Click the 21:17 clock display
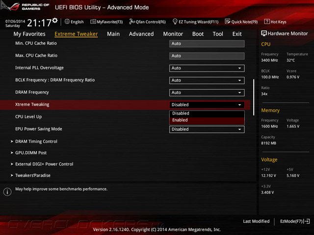 [x=39, y=23]
